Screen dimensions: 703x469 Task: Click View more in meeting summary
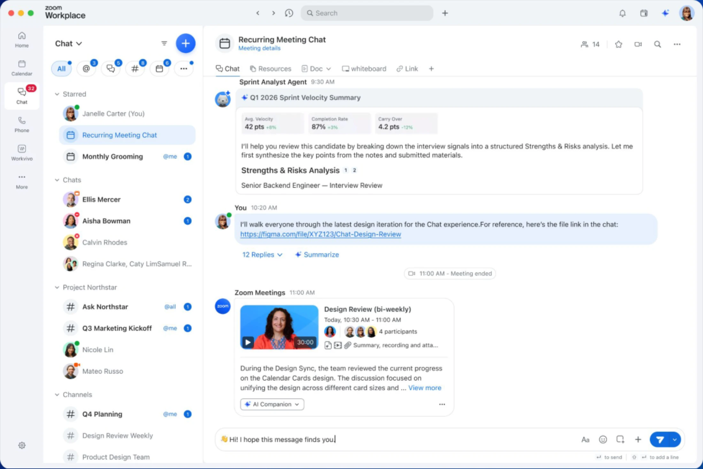[x=425, y=388]
